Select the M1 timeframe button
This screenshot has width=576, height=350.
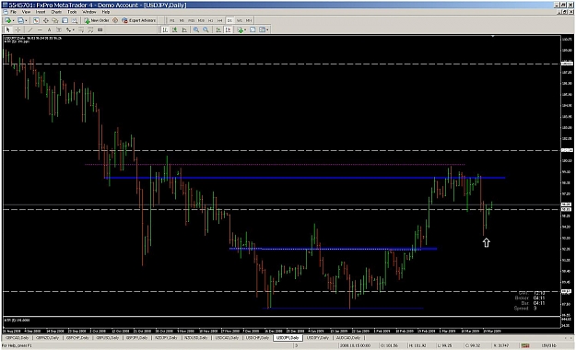(x=172, y=20)
